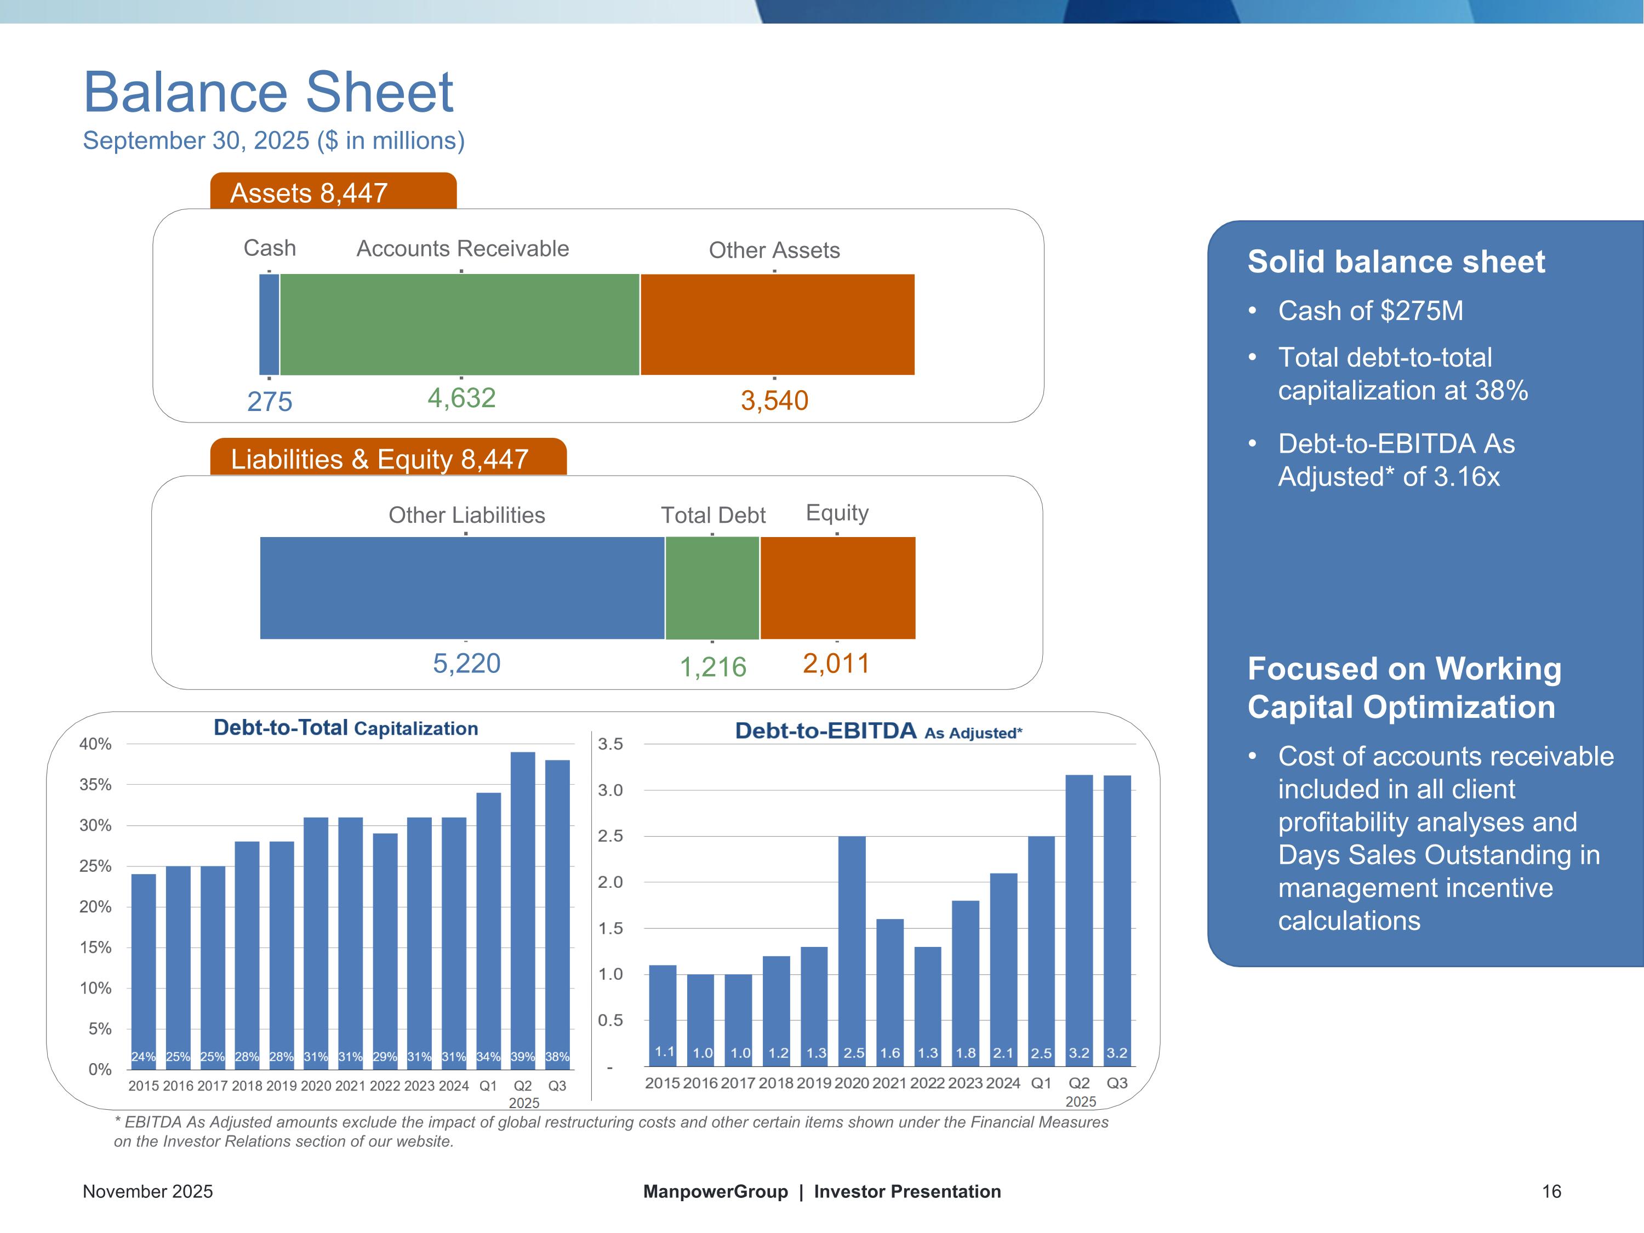Click the 5,220 other liabilities value

(467, 663)
